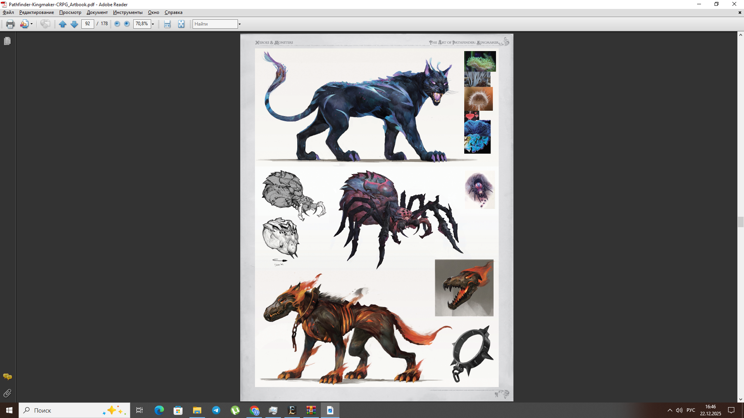Viewport: 744px width, 418px height.
Task: Open the Файл menu
Action: (x=8, y=12)
